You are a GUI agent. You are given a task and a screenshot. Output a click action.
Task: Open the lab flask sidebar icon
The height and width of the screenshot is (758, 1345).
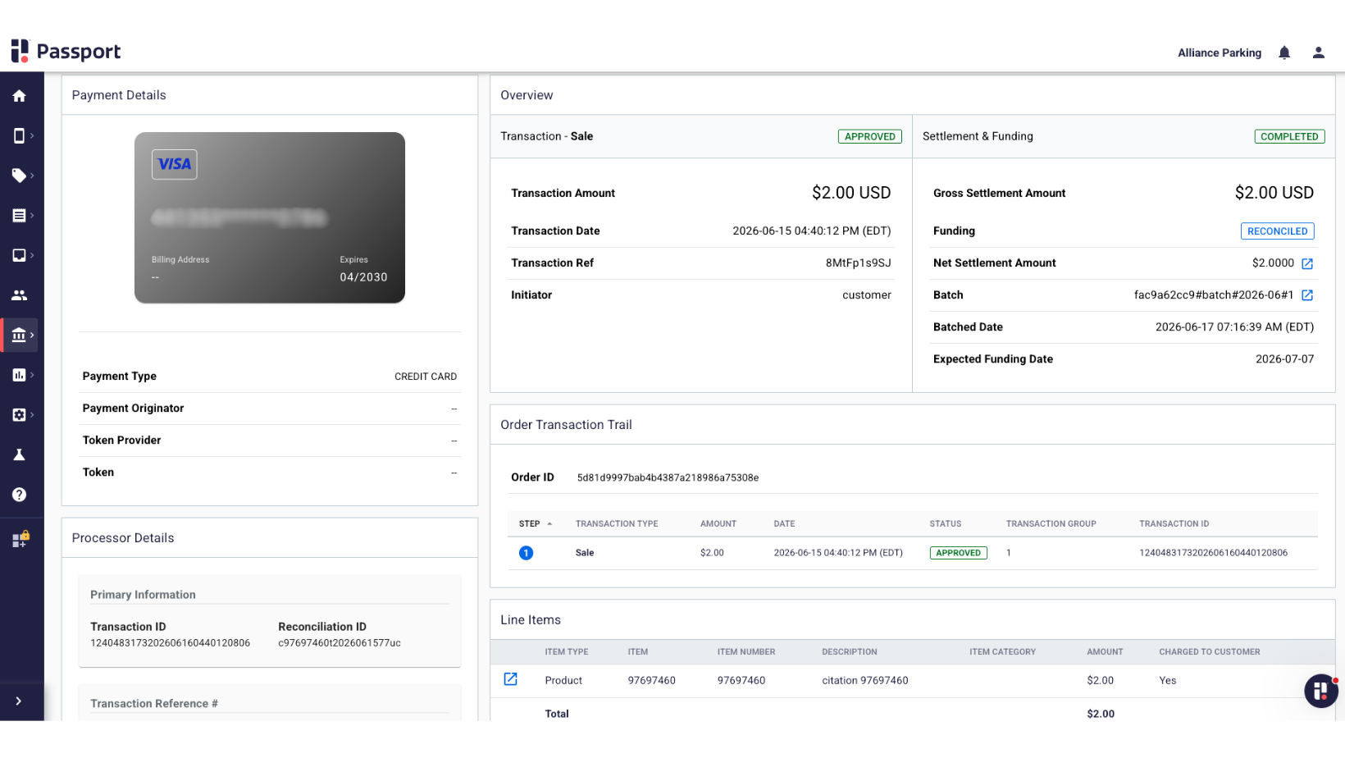19,454
